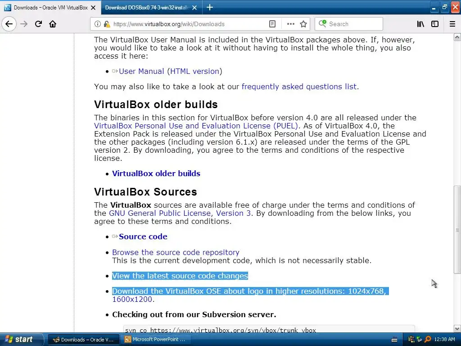Follow the VirtualBox older builds link

point(156,173)
